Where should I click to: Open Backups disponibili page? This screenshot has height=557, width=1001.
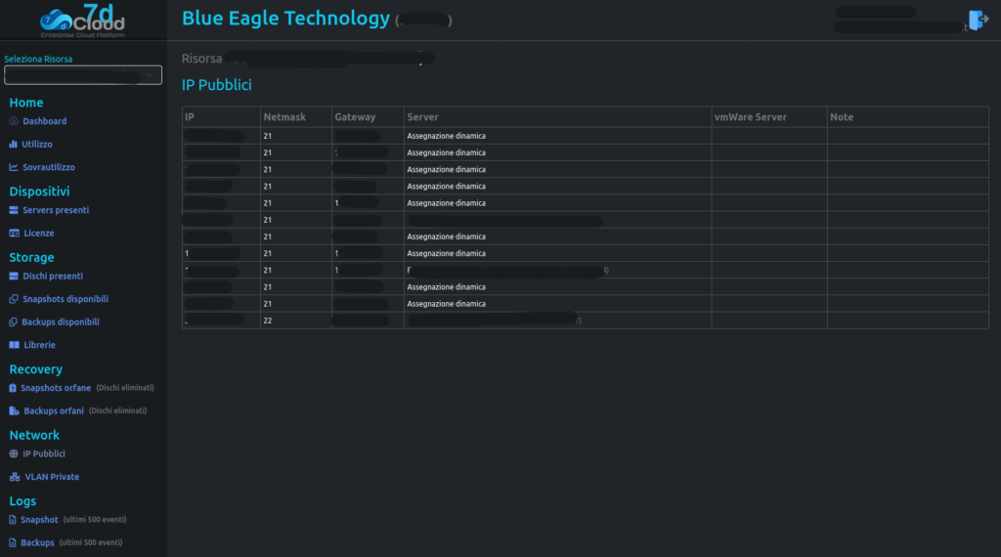pyautogui.click(x=61, y=321)
